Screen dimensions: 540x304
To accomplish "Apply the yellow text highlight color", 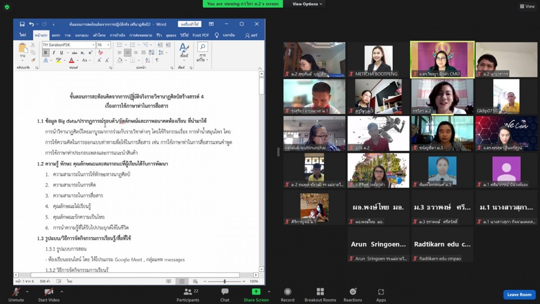I will point(58,60).
